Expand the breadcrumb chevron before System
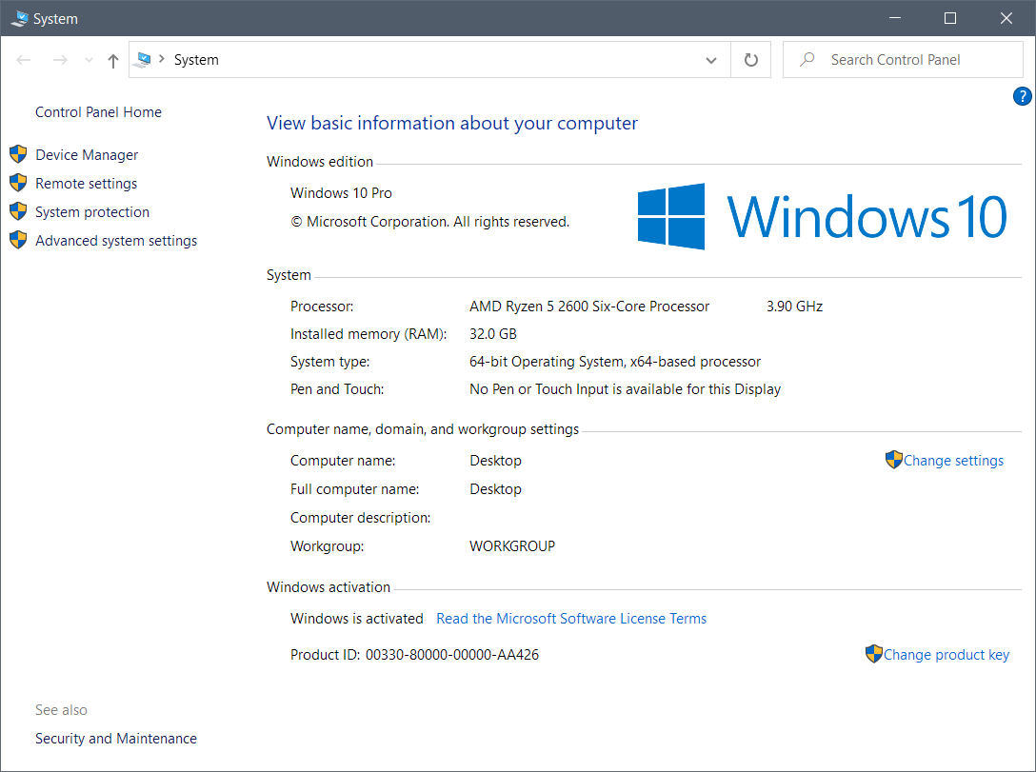 point(161,59)
